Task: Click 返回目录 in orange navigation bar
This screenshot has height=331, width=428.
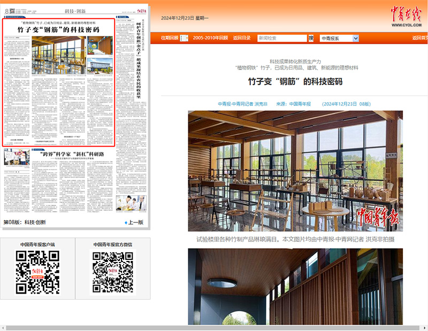Action: coord(241,38)
